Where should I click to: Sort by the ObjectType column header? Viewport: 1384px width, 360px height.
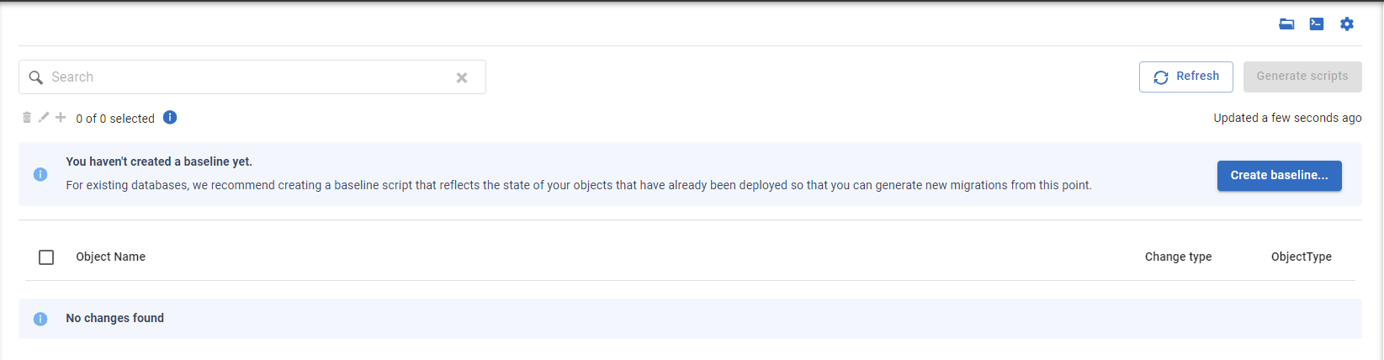pyautogui.click(x=1302, y=257)
